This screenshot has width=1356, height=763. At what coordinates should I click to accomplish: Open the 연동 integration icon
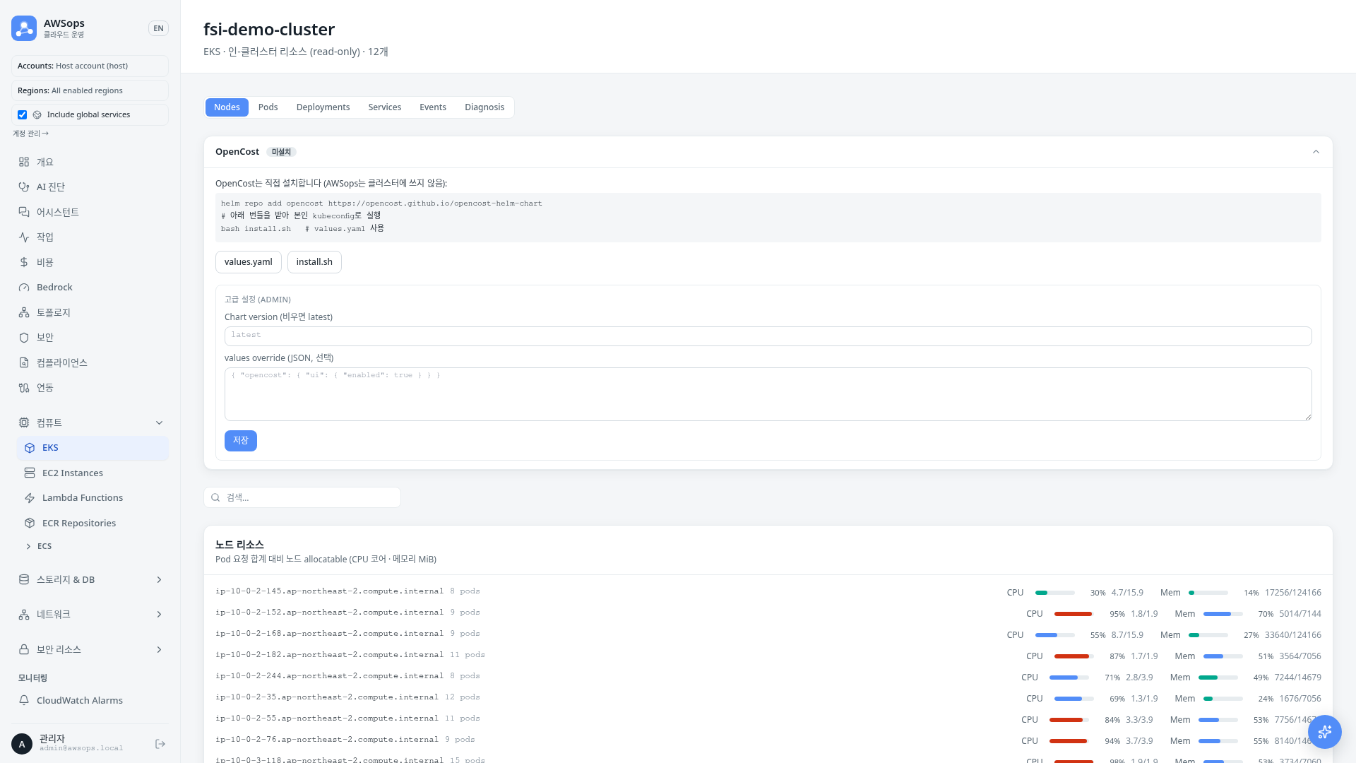[24, 388]
